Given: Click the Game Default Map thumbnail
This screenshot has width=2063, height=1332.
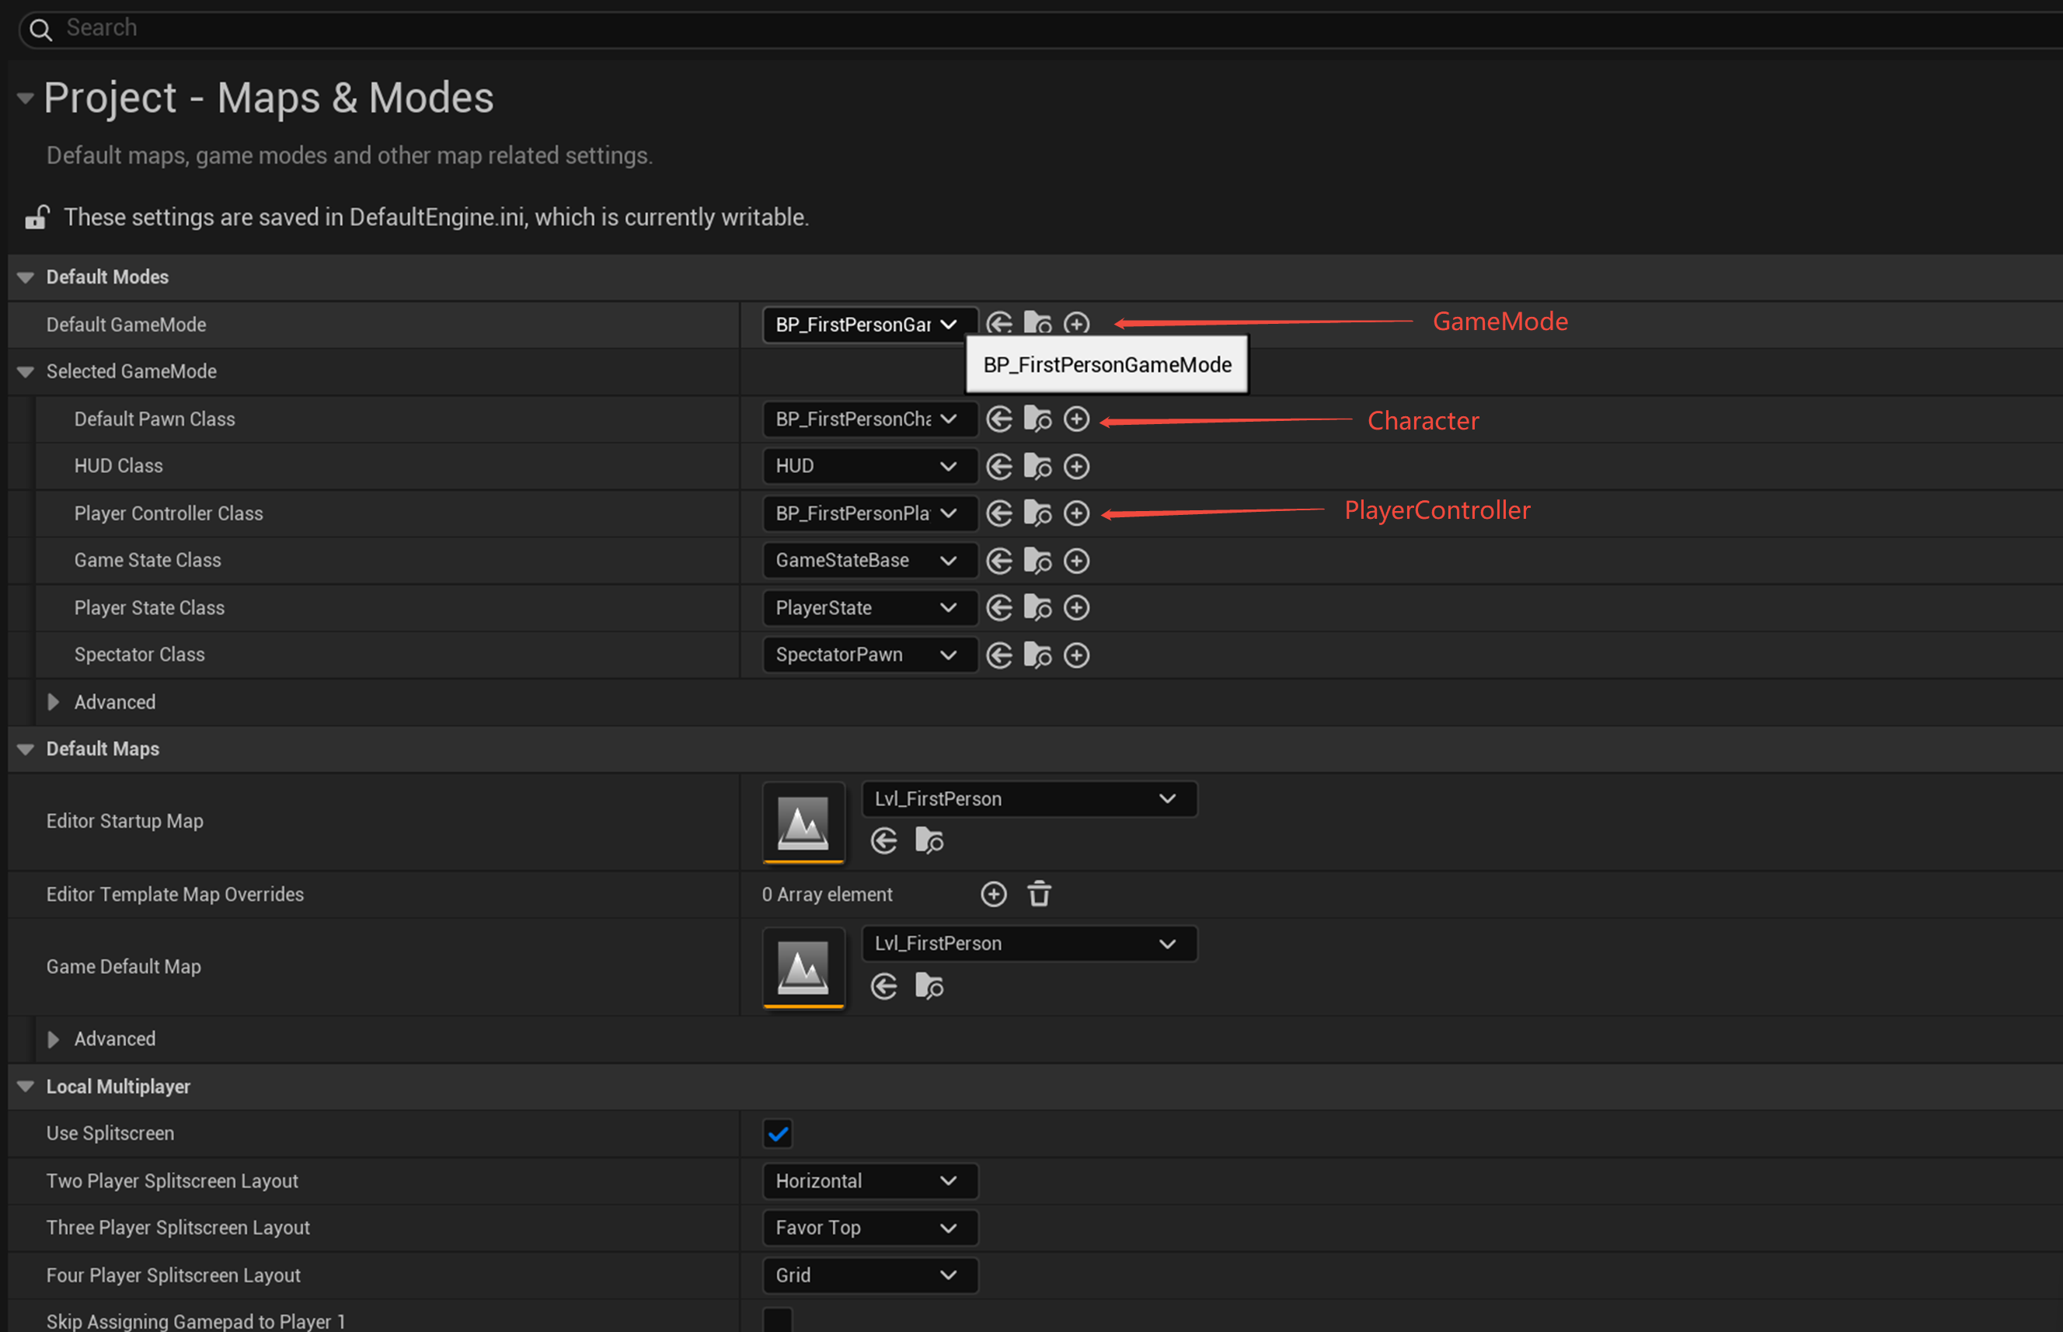Looking at the screenshot, I should tap(802, 967).
